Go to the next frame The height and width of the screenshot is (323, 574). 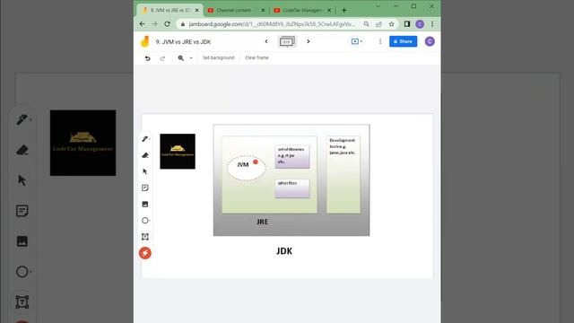click(309, 41)
